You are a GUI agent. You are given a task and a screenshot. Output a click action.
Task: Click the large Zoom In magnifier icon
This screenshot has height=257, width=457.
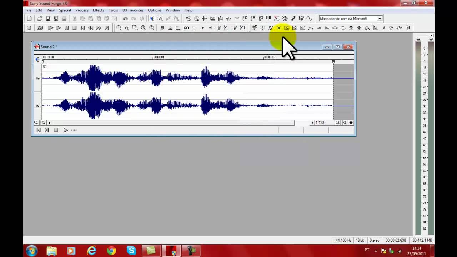[119, 28]
